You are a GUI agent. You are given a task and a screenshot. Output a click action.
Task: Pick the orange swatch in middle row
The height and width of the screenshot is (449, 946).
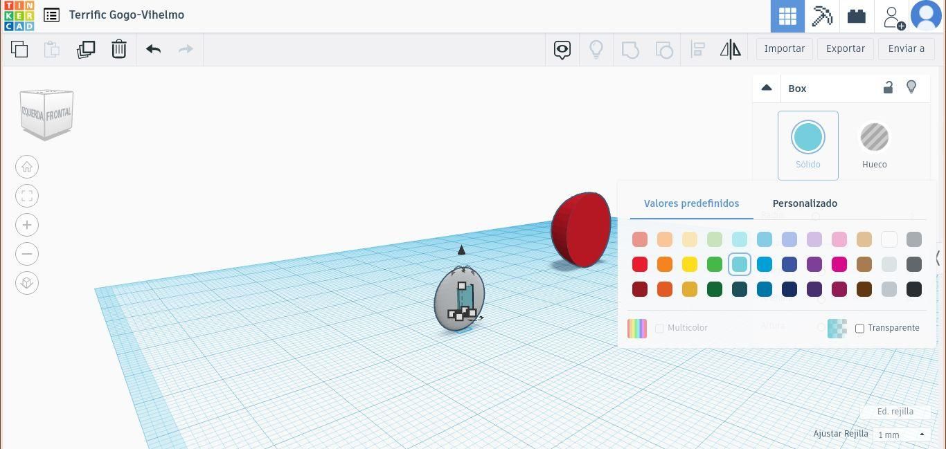click(x=665, y=264)
